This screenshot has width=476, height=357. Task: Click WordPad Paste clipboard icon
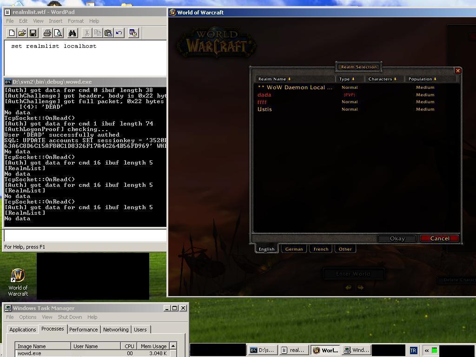pyautogui.click(x=108, y=33)
